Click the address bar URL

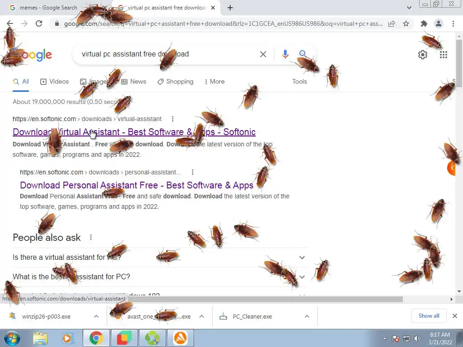click(223, 23)
